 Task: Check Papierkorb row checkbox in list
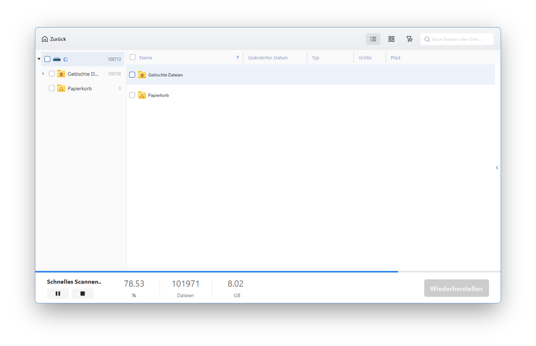coord(132,95)
